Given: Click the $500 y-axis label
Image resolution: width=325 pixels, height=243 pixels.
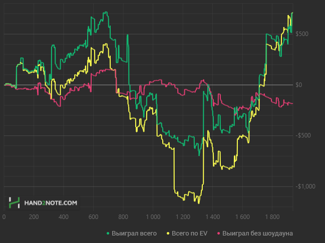Looking at the screenshot, I should pyautogui.click(x=302, y=33).
